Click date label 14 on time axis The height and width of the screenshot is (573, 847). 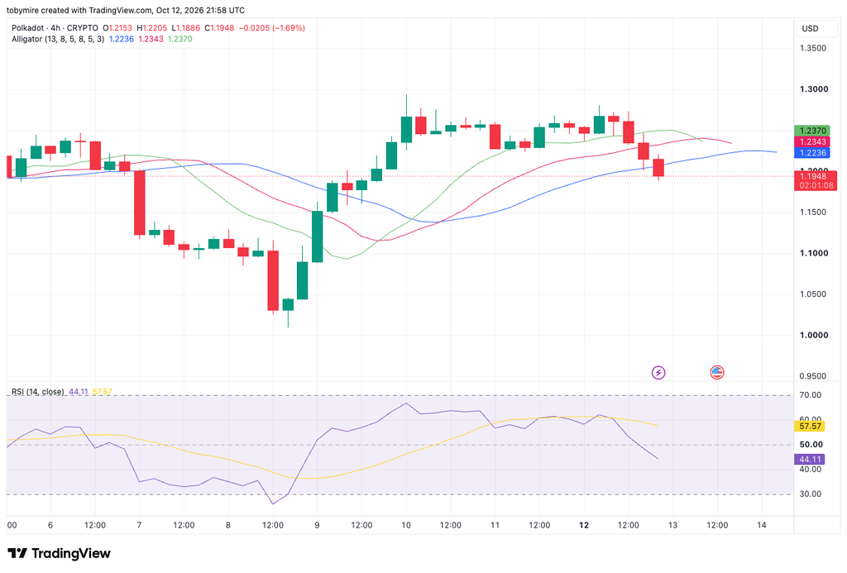761,525
